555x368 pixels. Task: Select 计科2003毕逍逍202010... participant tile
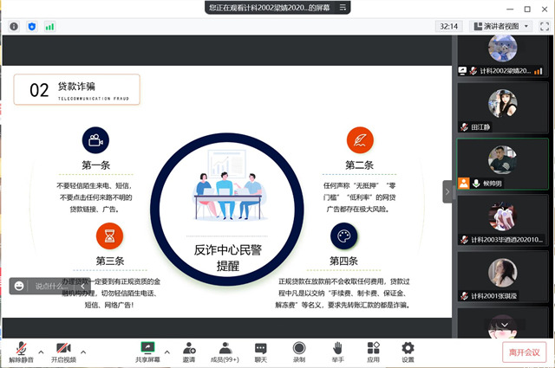[x=503, y=220]
